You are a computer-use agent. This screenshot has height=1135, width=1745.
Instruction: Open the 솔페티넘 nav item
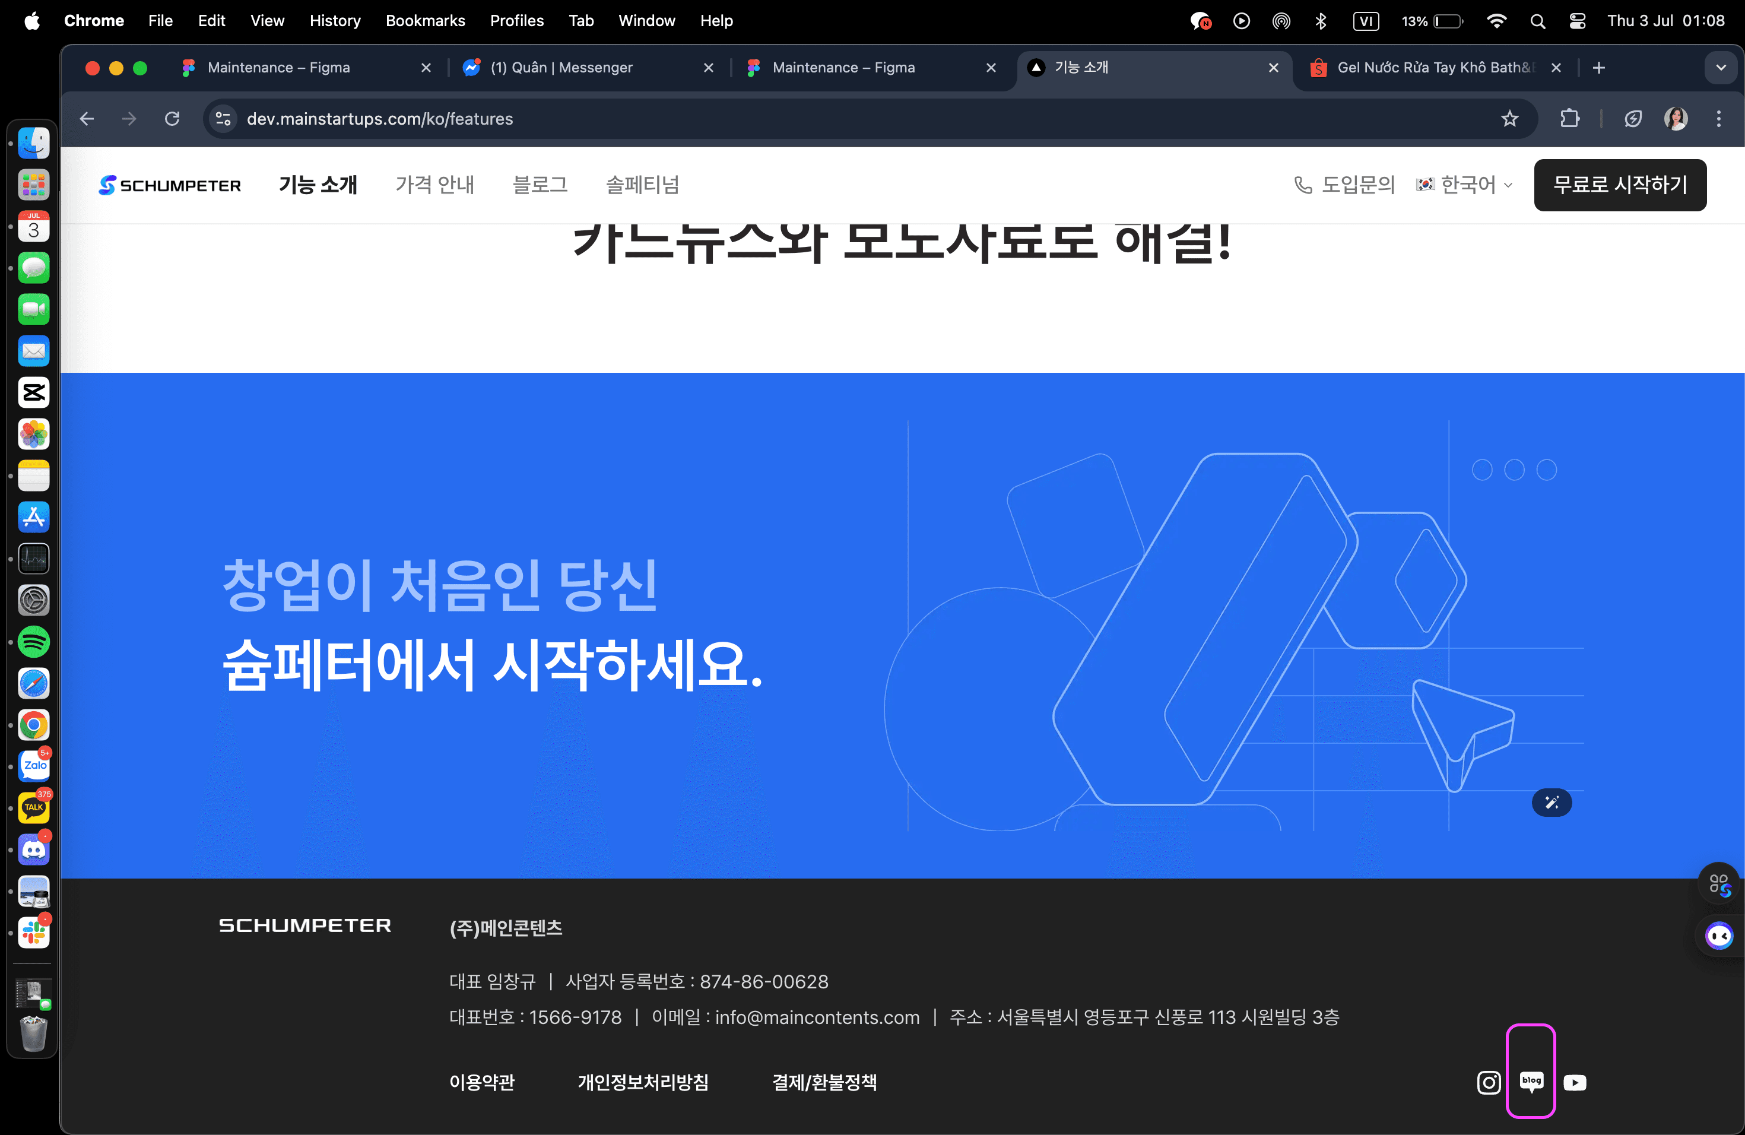tap(643, 185)
